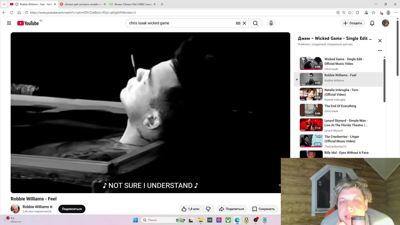
Task: Open browser profile icon
Action: (388, 12)
